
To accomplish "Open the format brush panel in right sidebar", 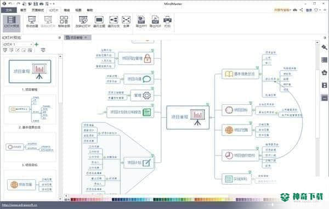I will click(324, 47).
